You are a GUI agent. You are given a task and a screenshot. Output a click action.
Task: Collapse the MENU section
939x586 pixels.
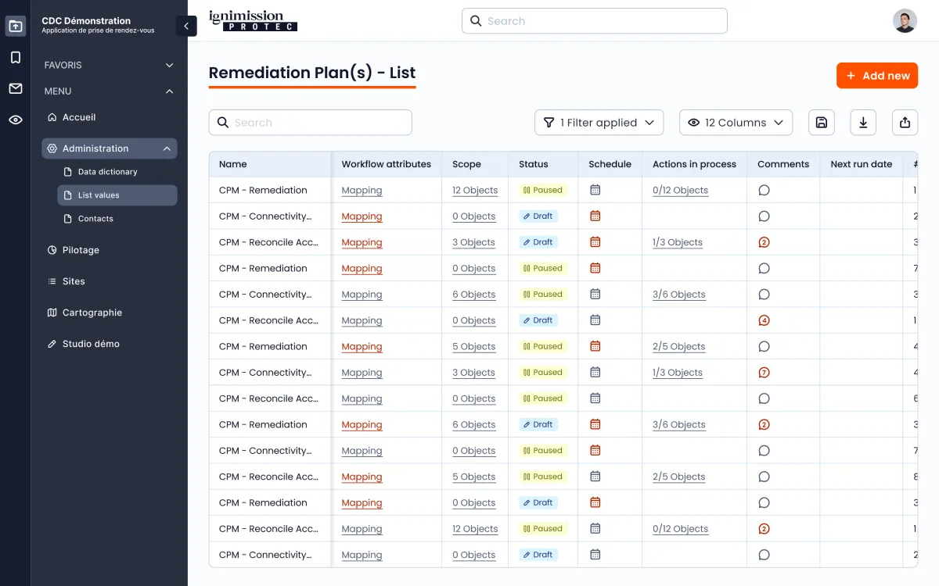coord(169,91)
